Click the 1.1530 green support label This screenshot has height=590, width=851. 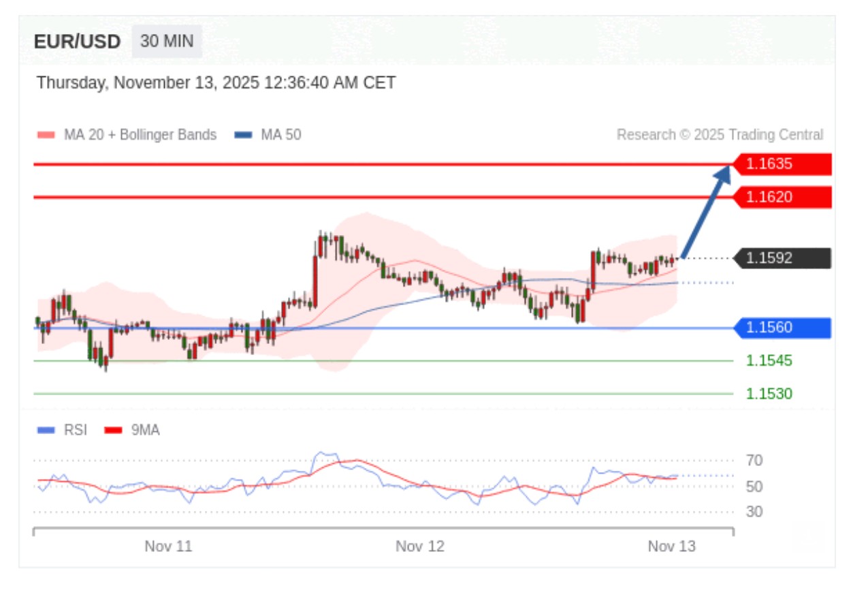769,394
